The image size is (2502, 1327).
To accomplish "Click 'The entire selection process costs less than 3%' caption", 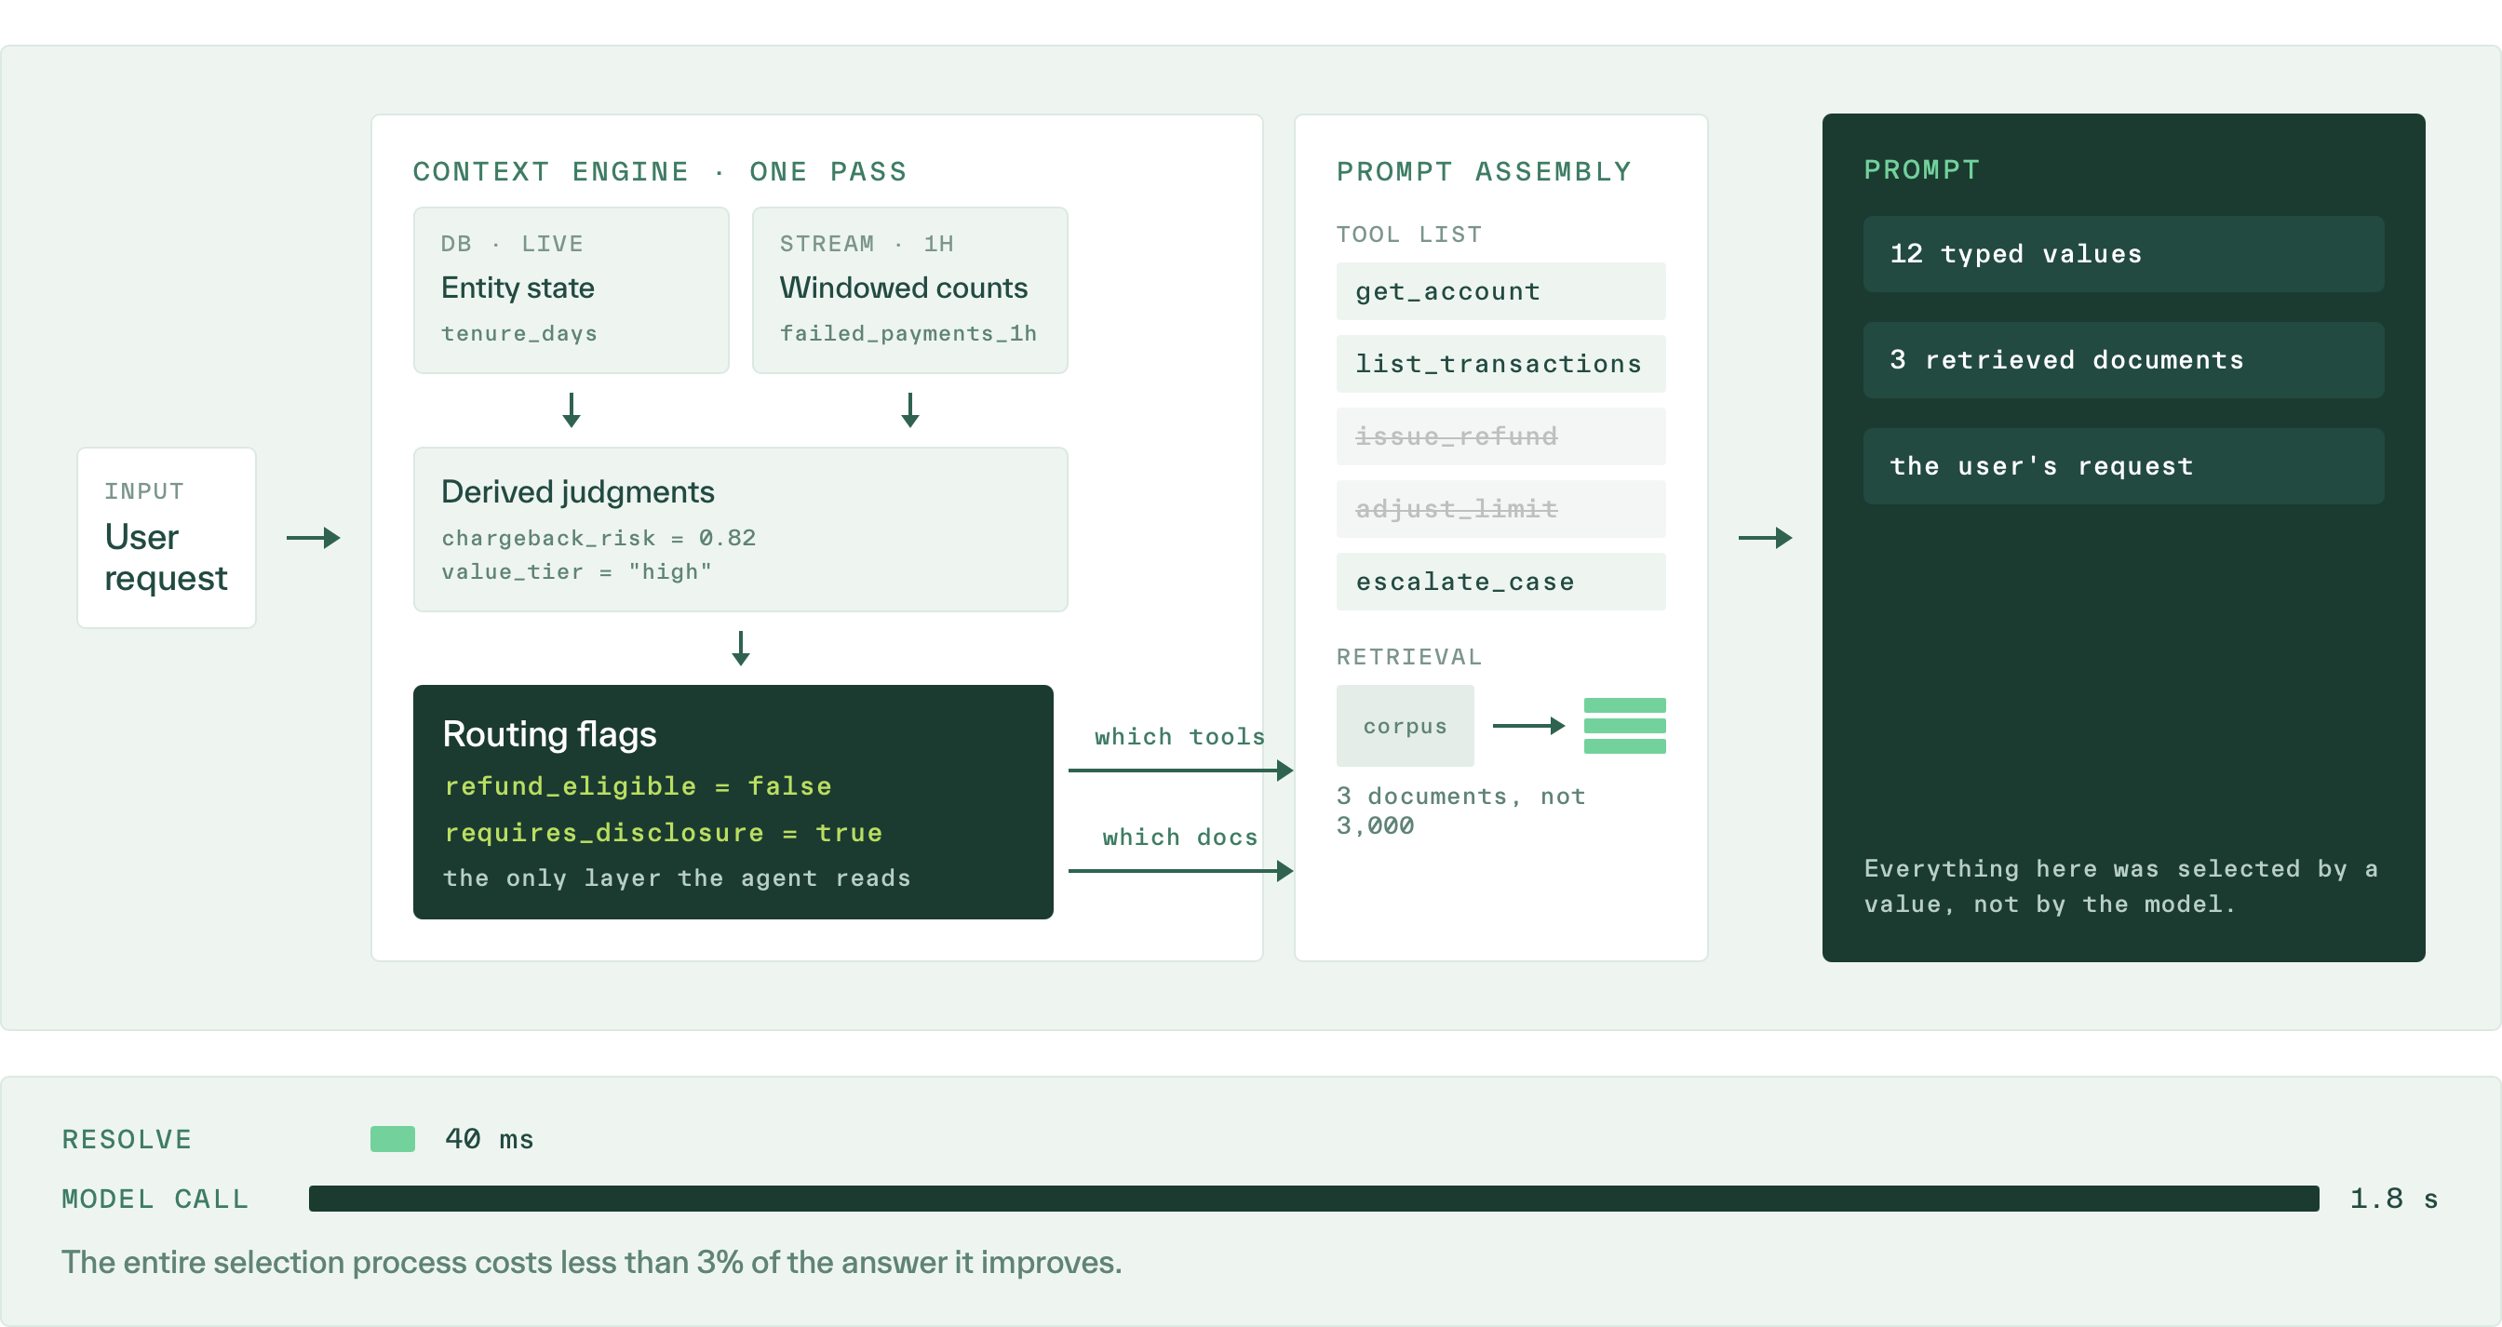I will coord(591,1262).
